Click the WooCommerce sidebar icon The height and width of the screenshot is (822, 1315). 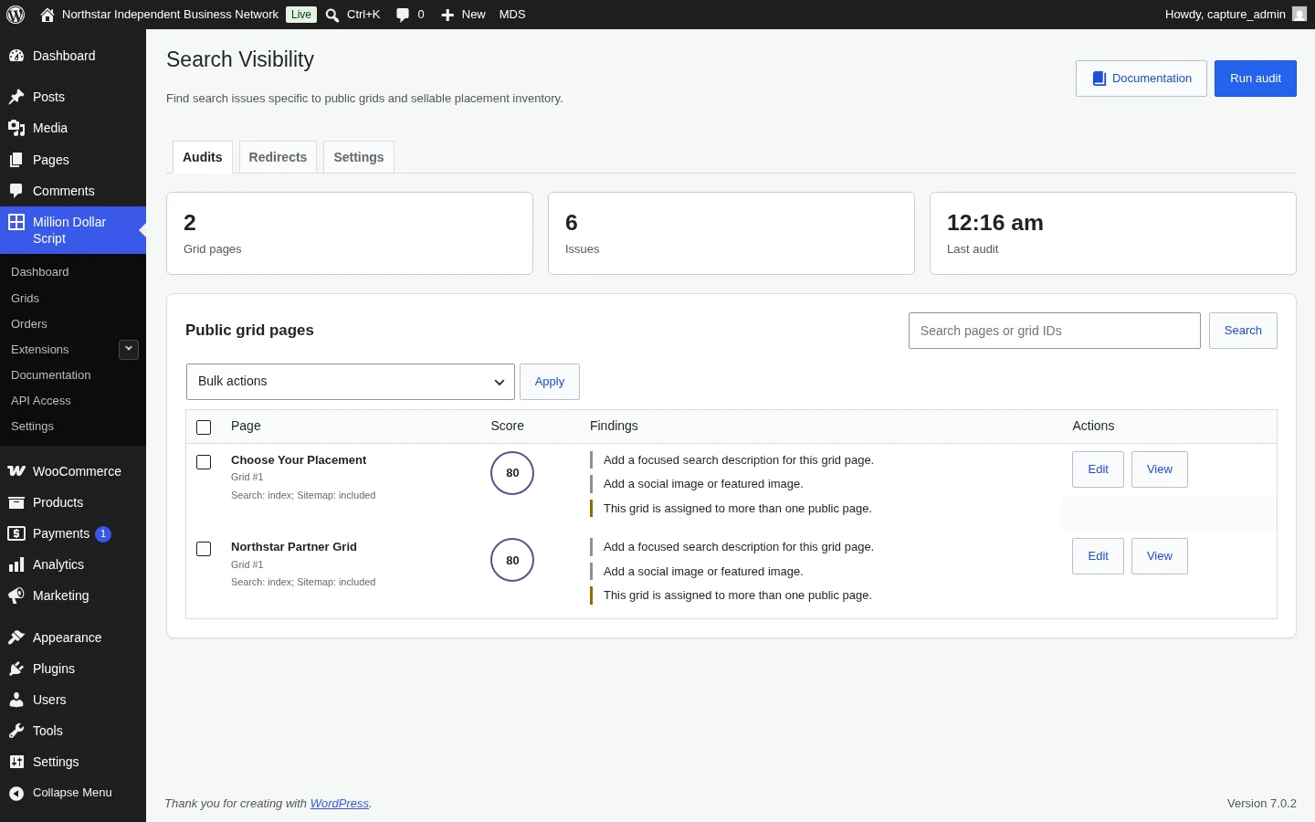click(x=16, y=471)
